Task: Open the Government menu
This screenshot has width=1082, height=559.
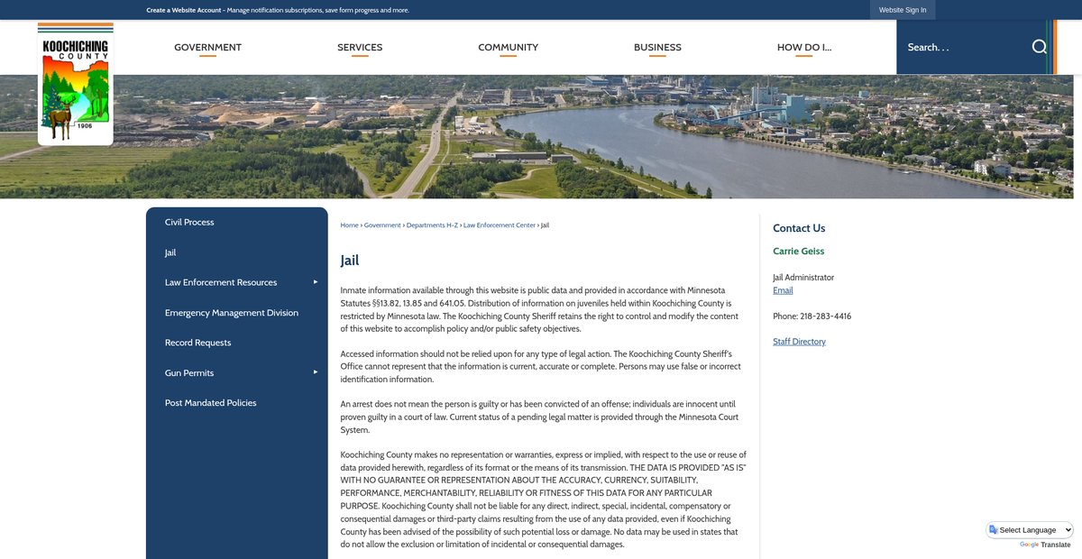Action: 207,48
